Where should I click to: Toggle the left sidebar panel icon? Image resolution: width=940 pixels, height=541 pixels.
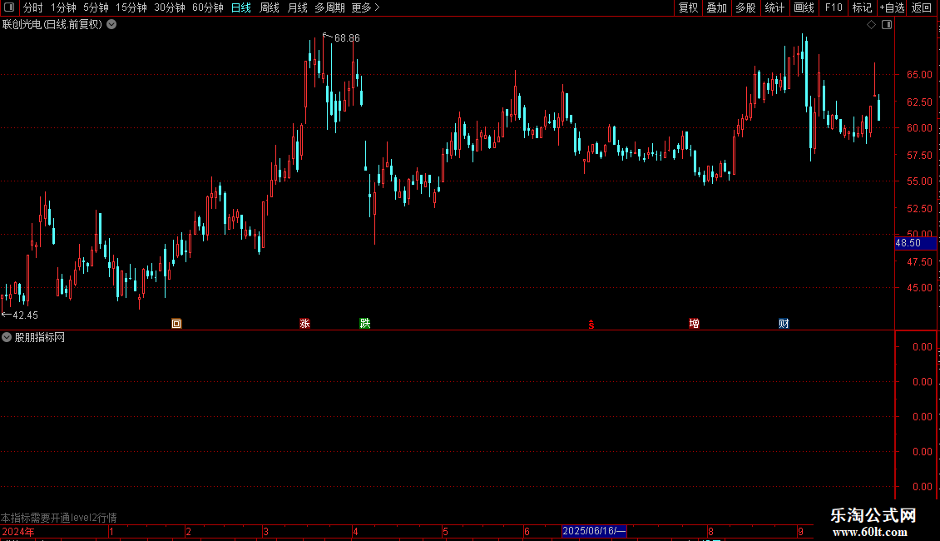tap(9, 7)
